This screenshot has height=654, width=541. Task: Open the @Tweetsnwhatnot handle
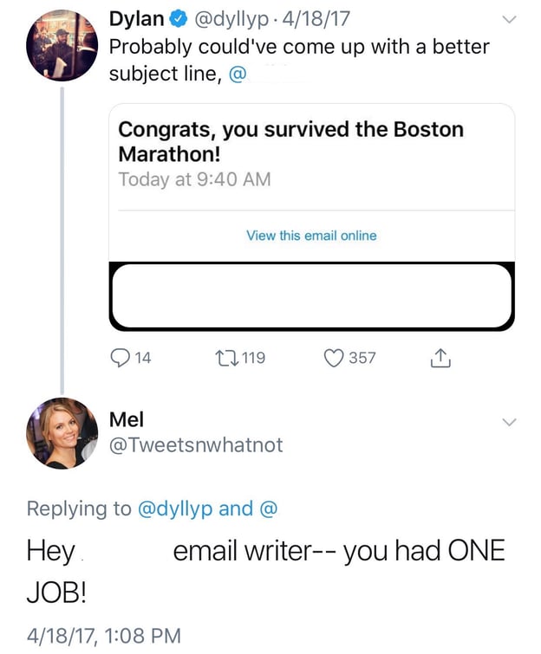[x=196, y=445]
